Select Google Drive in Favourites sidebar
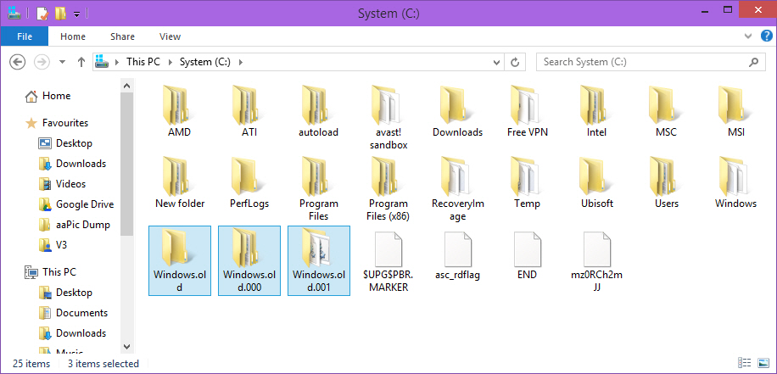 84,204
